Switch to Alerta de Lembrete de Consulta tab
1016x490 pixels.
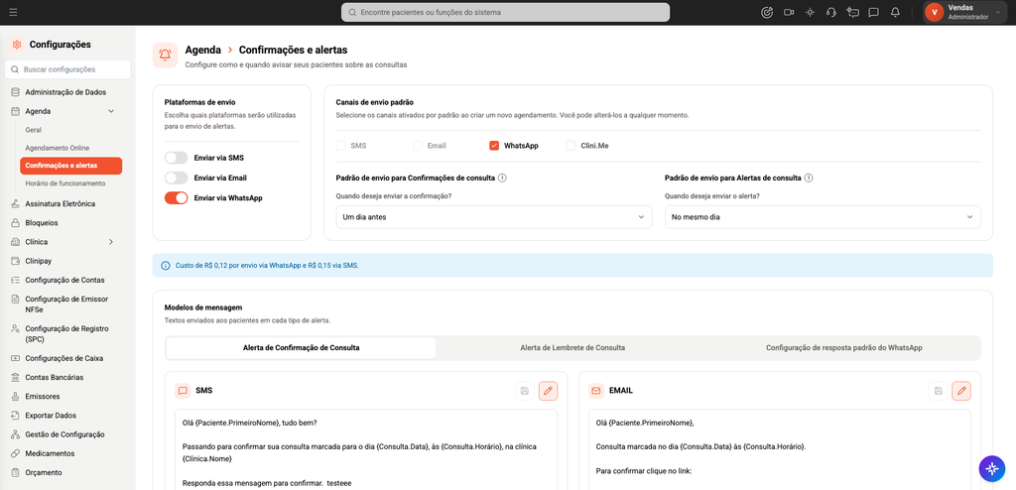(572, 348)
